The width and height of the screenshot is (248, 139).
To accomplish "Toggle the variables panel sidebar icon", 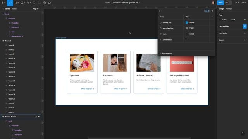I will (160, 11).
